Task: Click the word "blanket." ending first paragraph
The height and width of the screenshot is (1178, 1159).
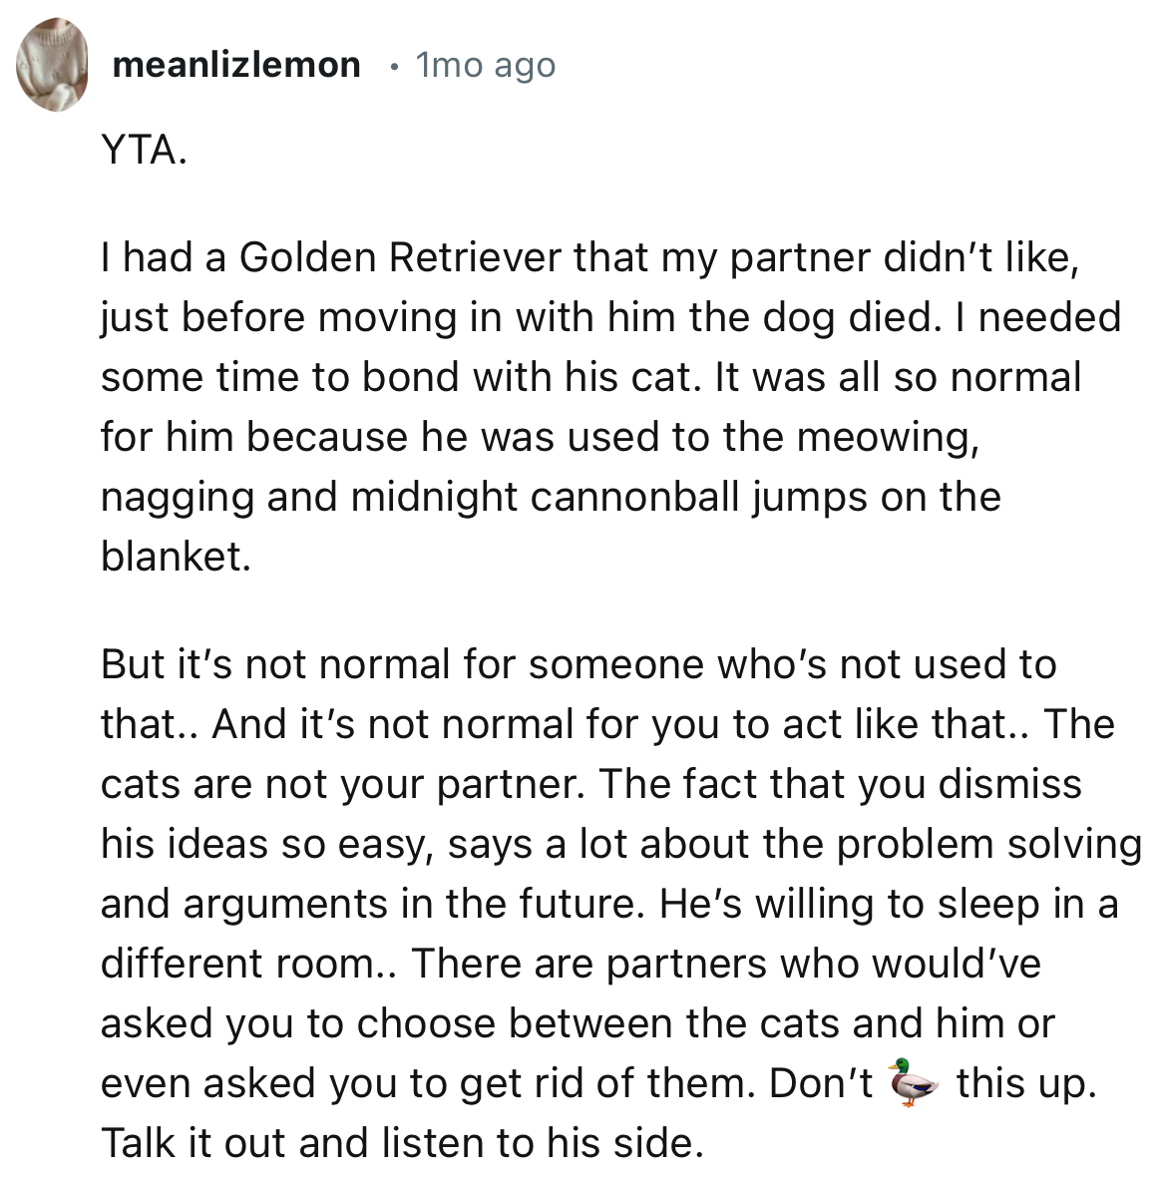Action: point(176,557)
